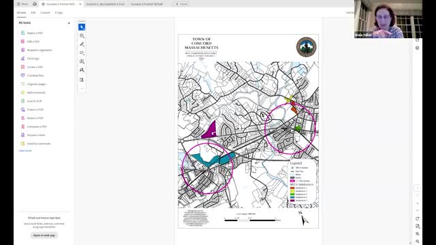The height and width of the screenshot is (245, 436).
Task: Open the Convert tab
Action: 45,12
